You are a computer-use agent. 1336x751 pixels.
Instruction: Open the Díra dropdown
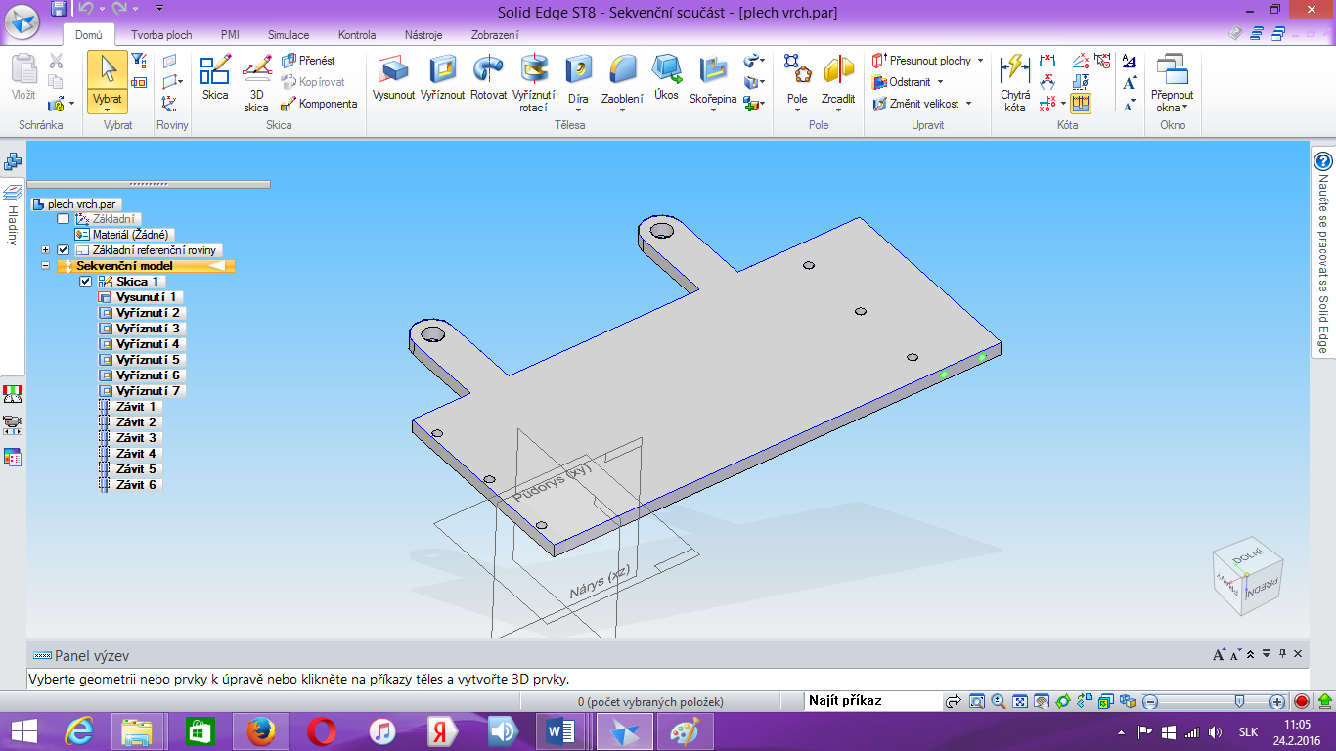(x=579, y=110)
